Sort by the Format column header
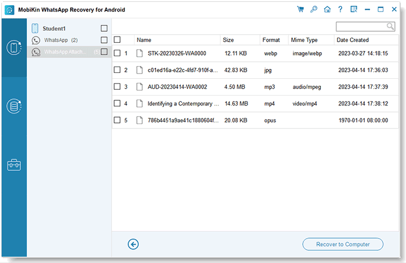406x263 pixels. [271, 40]
